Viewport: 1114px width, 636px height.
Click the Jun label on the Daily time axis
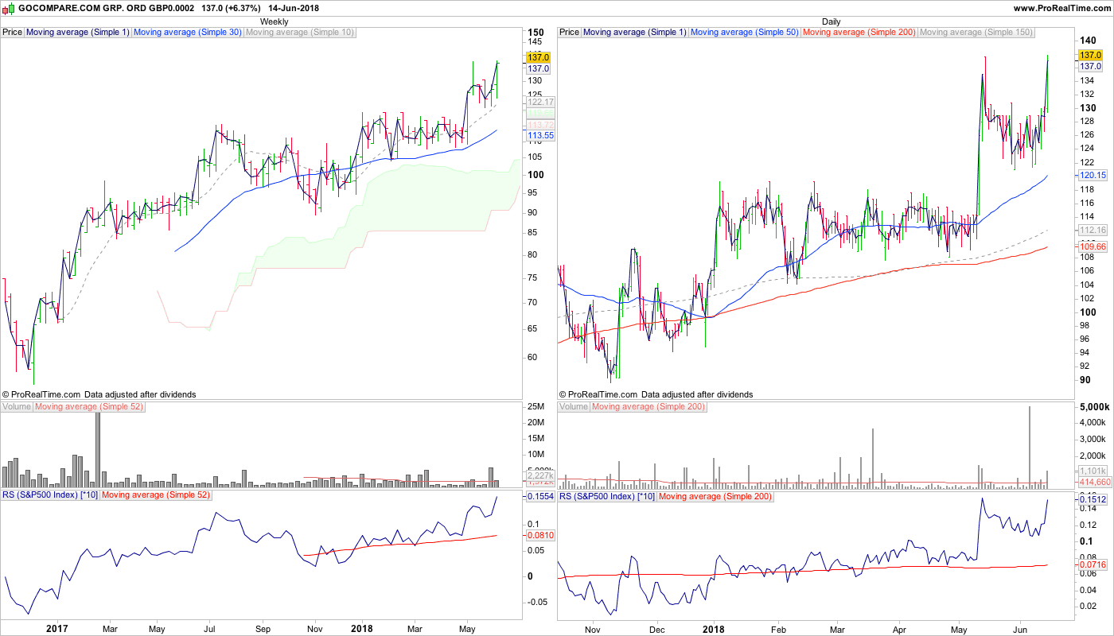coord(1019,628)
